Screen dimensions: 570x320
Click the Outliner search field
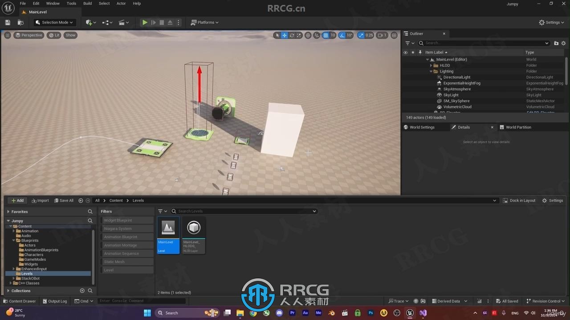tap(484, 43)
